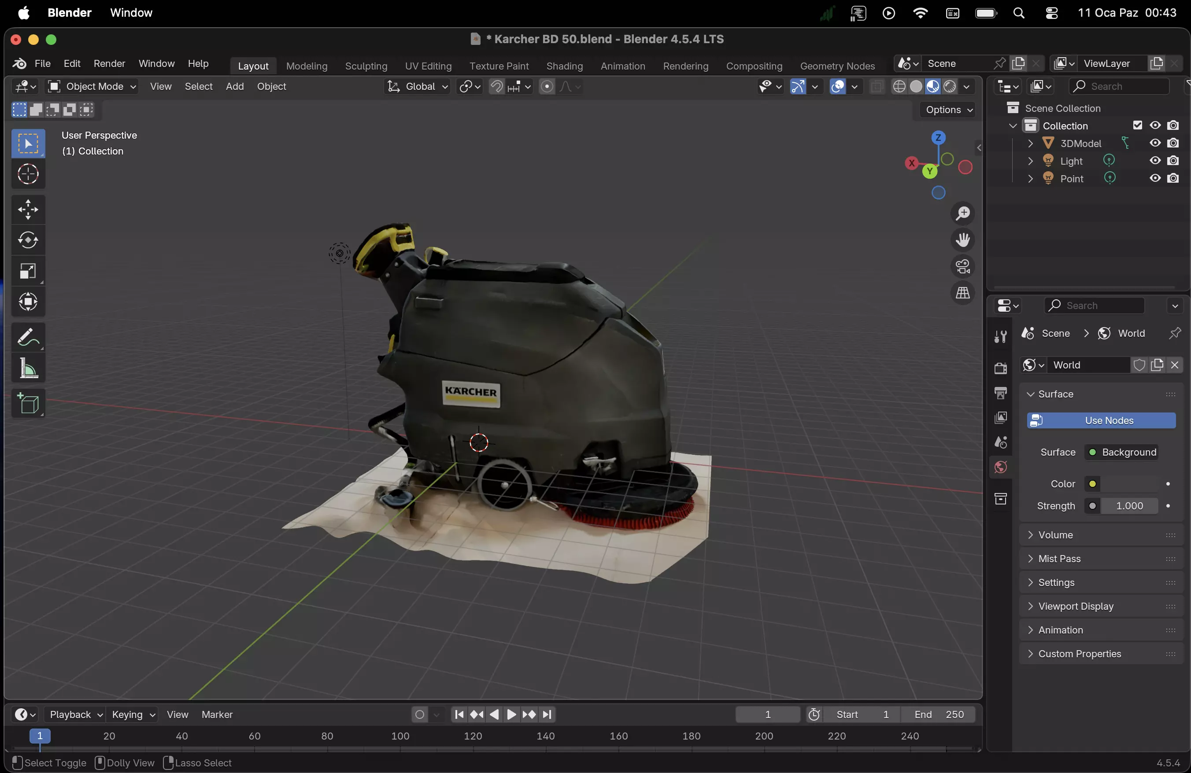This screenshot has height=773, width=1191.
Task: Toggle camera view in viewport
Action: point(962,266)
